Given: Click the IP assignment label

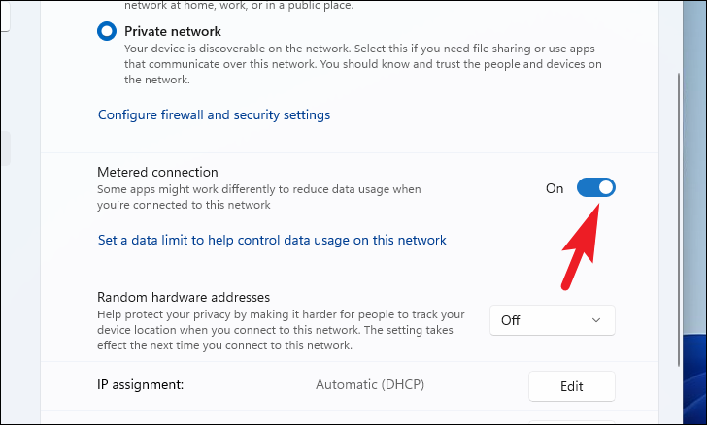Looking at the screenshot, I should (140, 385).
